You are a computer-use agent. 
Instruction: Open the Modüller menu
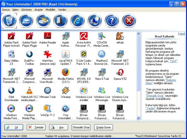click(x=50, y=10)
